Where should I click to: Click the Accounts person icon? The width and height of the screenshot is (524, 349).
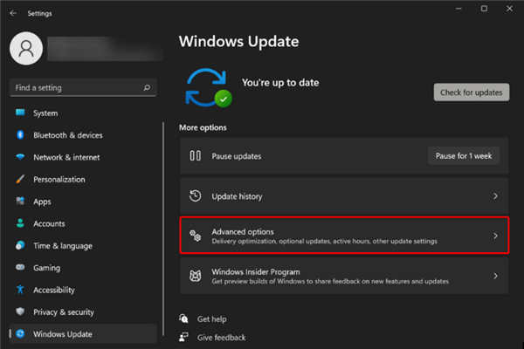pyautogui.click(x=20, y=223)
